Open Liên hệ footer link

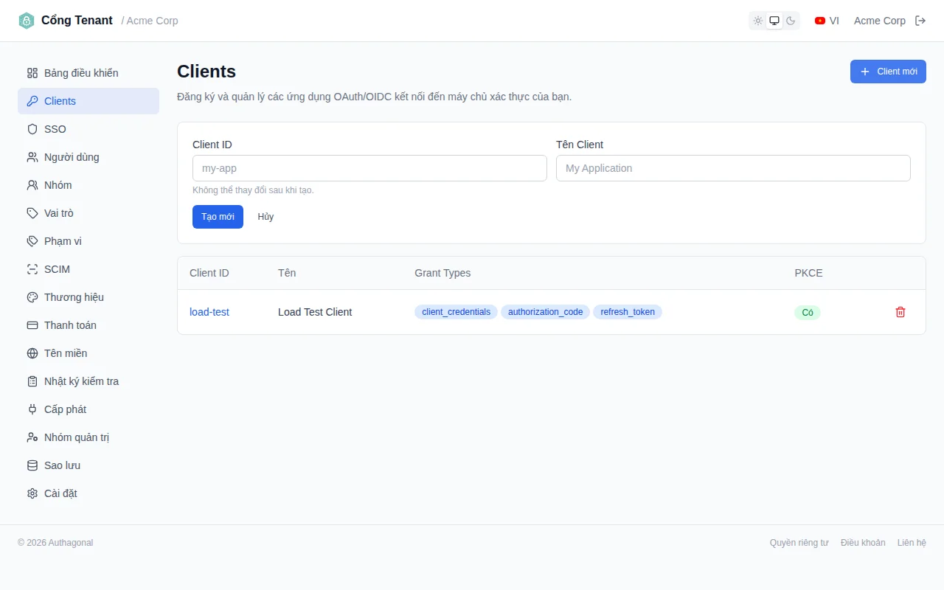[x=912, y=543]
